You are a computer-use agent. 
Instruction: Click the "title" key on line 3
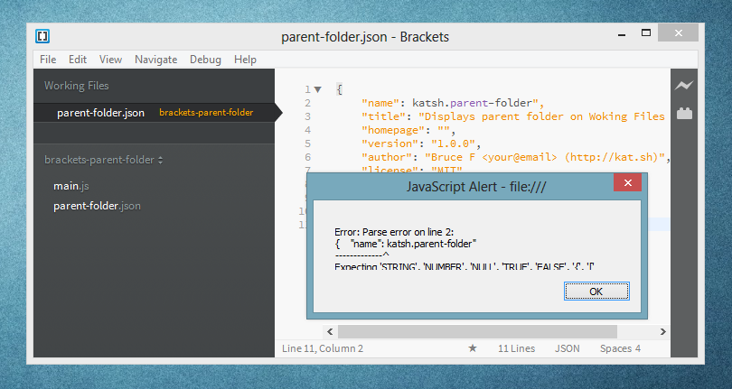pyautogui.click(x=384, y=116)
